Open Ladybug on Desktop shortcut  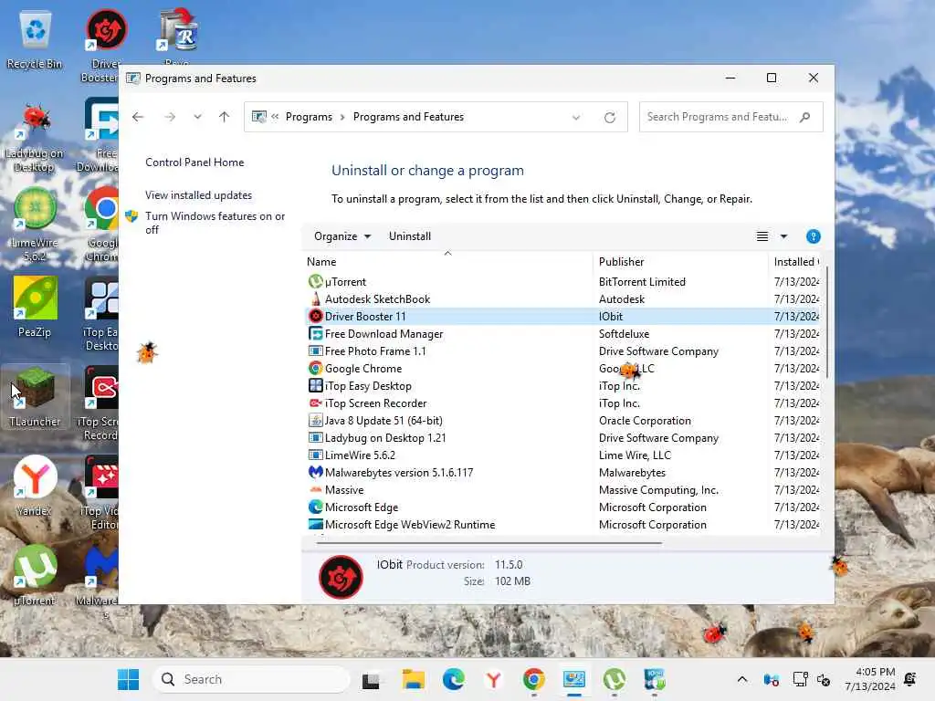point(35,139)
